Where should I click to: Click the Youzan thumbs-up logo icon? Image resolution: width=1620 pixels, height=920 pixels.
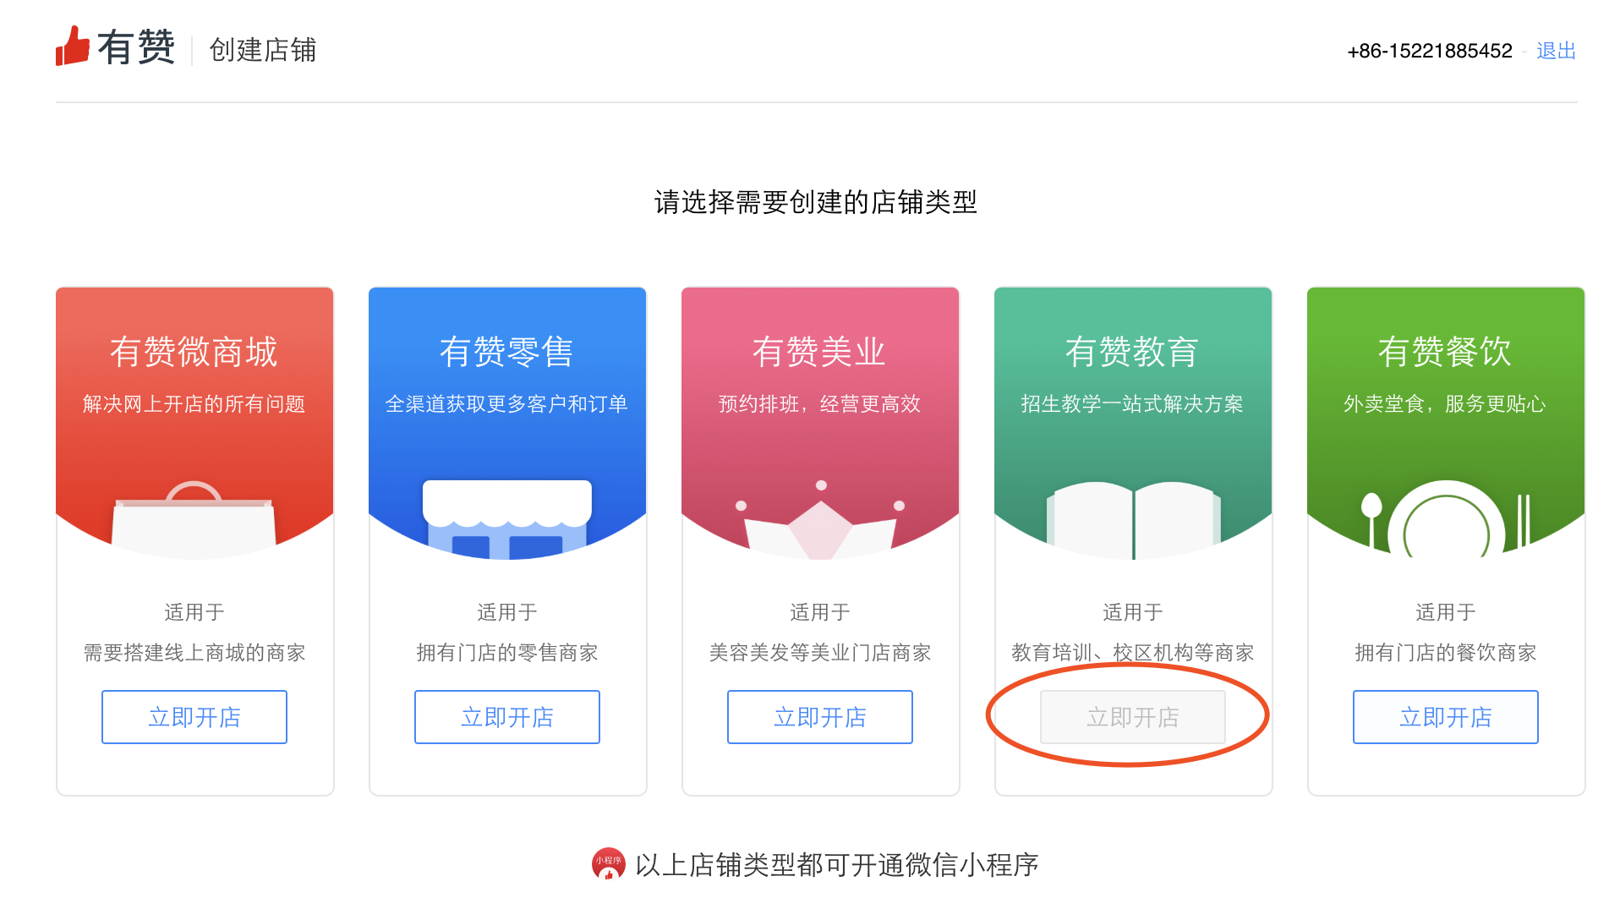(73, 46)
